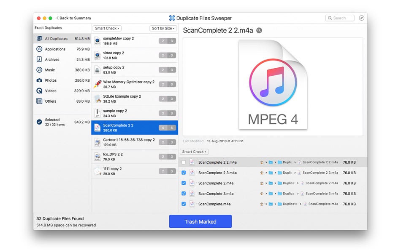The width and height of the screenshot is (401, 250).
Task: Click the Photos camera icon
Action: tap(39, 80)
